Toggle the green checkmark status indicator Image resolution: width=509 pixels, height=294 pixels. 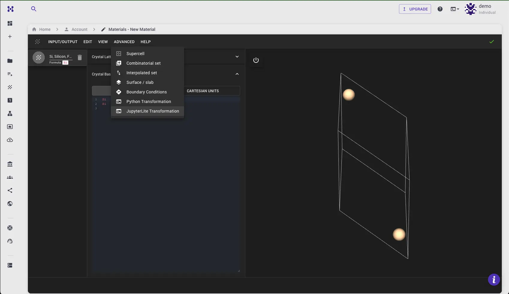[x=491, y=42]
